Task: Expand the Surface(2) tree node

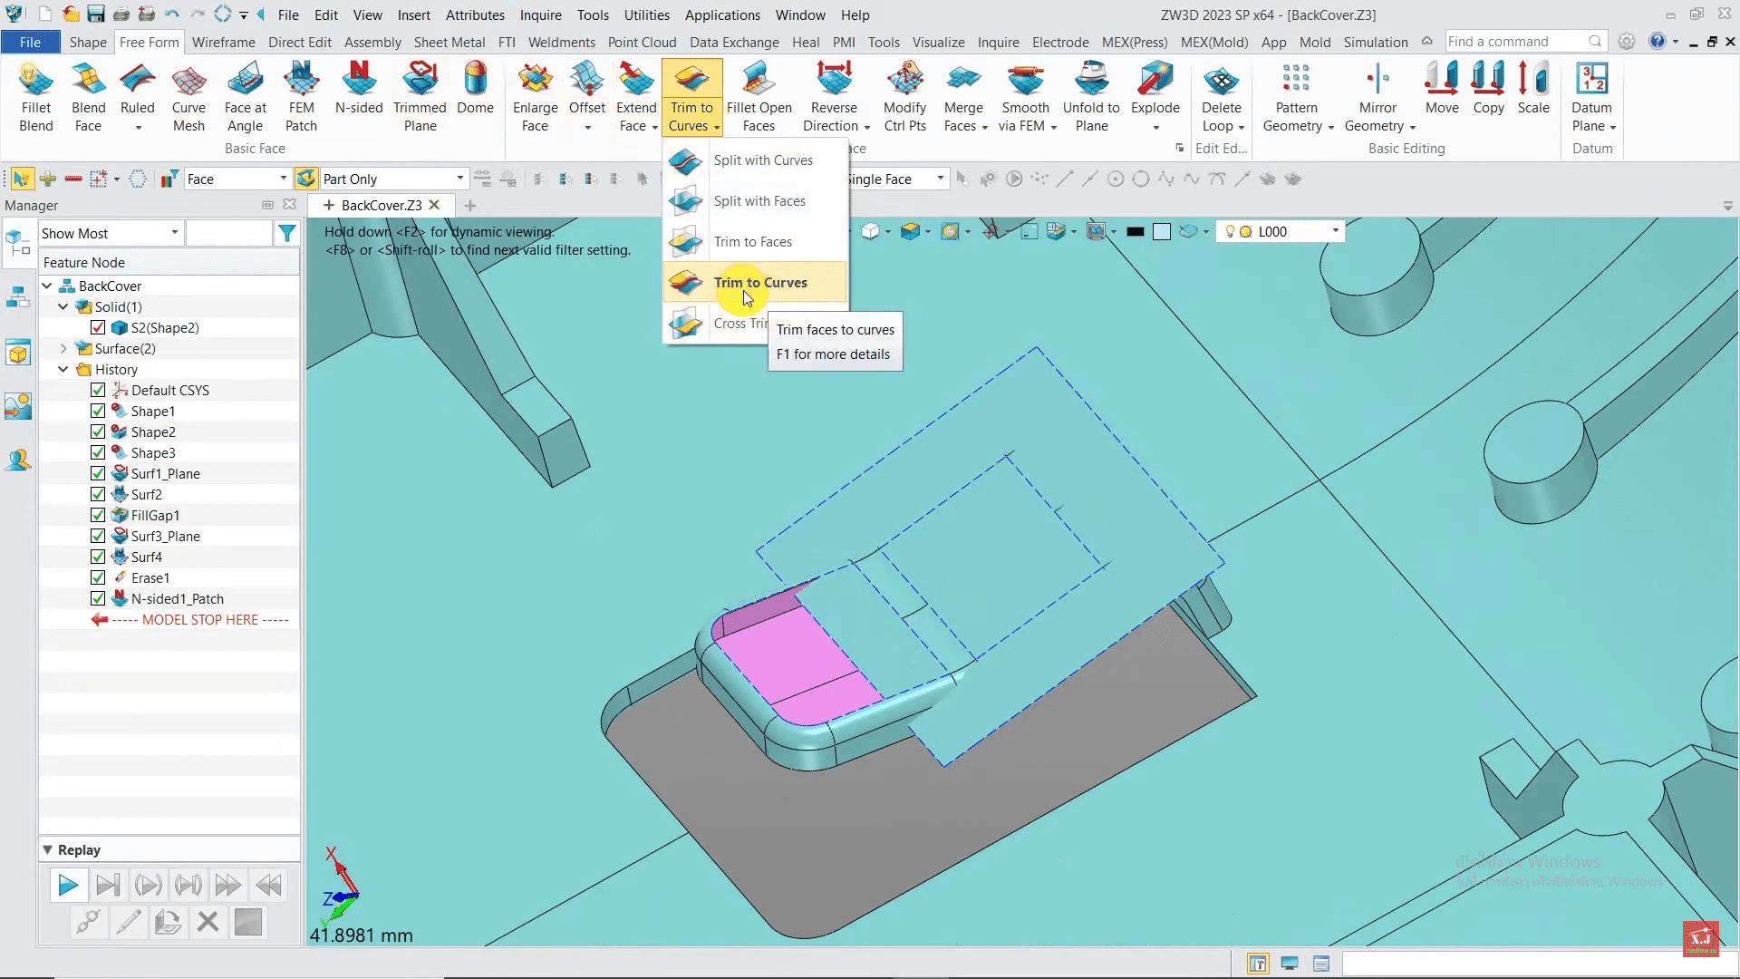Action: [63, 348]
